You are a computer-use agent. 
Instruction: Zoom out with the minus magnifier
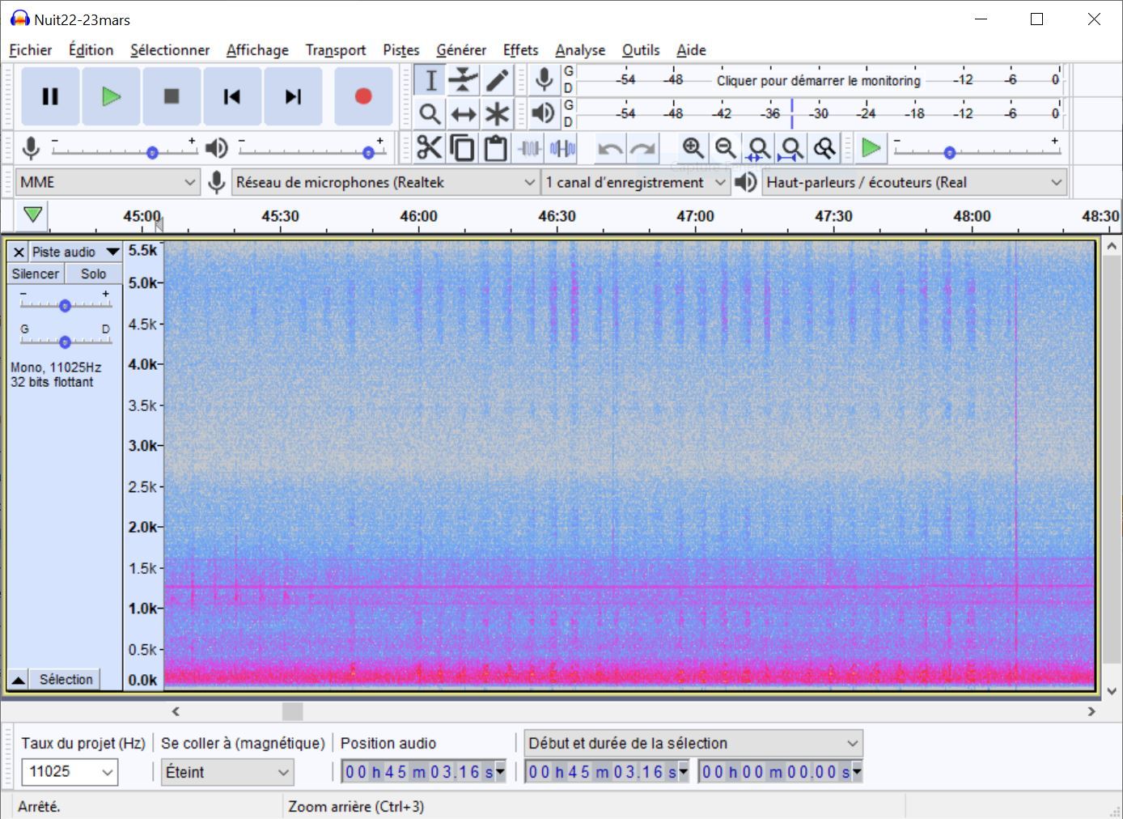click(x=726, y=148)
